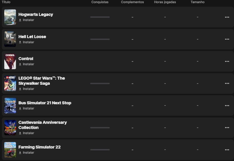The image size is (234, 161).
Task: Click download icon under Hell Let Loose
Action: 20,42
